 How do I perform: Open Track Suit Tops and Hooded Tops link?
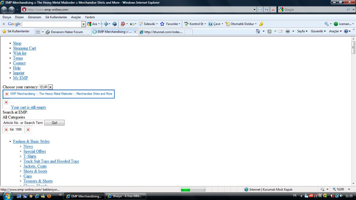click(51, 161)
